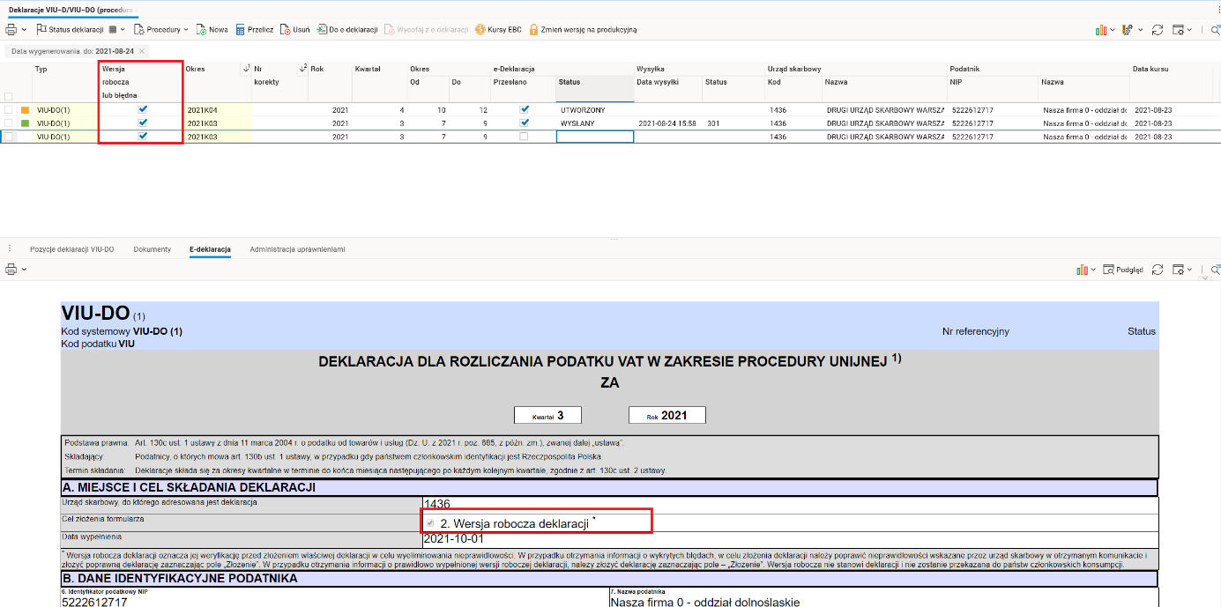Click the '2021-08-24 15:58' send date cell
Image resolution: width=1221 pixels, height=607 pixels.
[x=667, y=123]
